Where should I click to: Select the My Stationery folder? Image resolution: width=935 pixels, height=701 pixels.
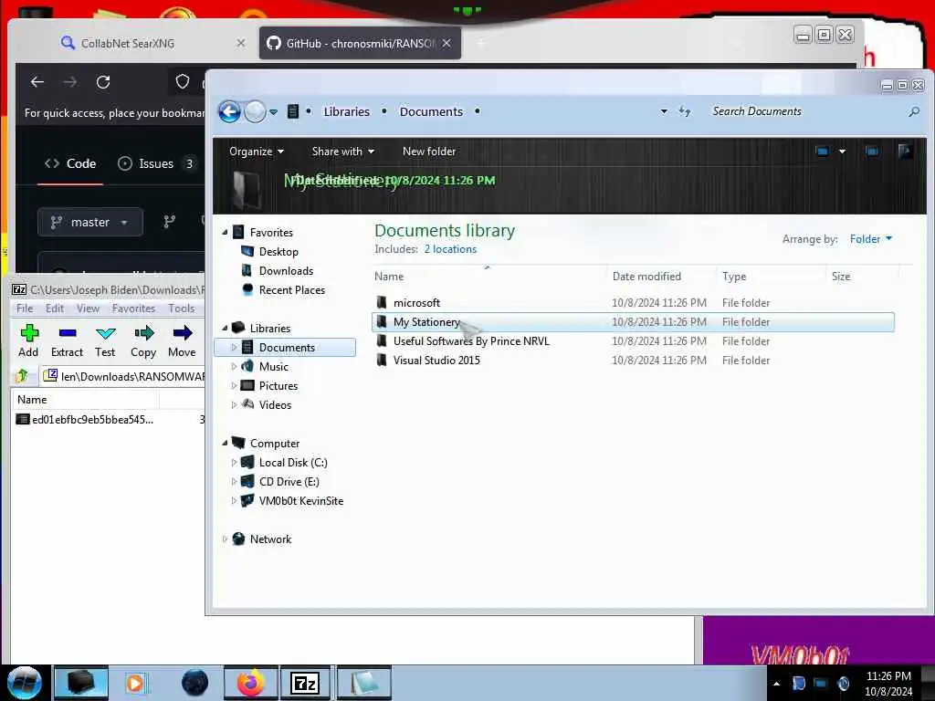(632, 322)
